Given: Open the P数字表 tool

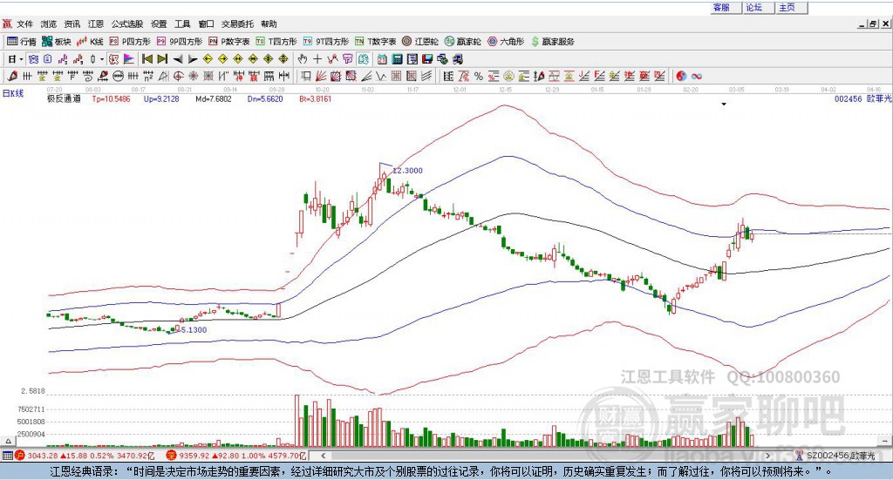Looking at the screenshot, I should [x=229, y=42].
